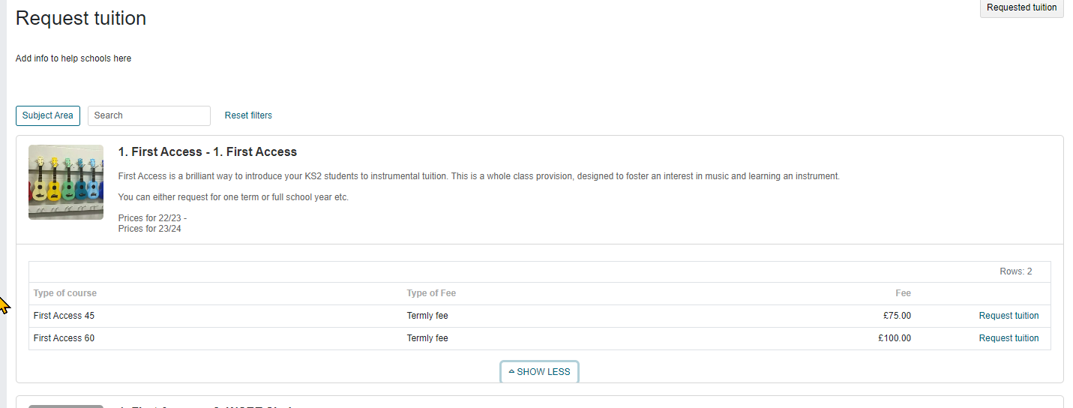Select the £100.00 fee value
Screen dimensions: 1073x408
coord(895,338)
